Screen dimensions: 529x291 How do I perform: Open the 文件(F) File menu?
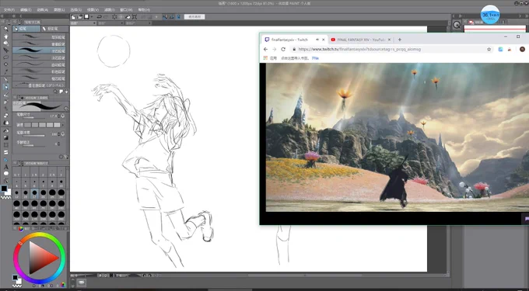[9, 10]
